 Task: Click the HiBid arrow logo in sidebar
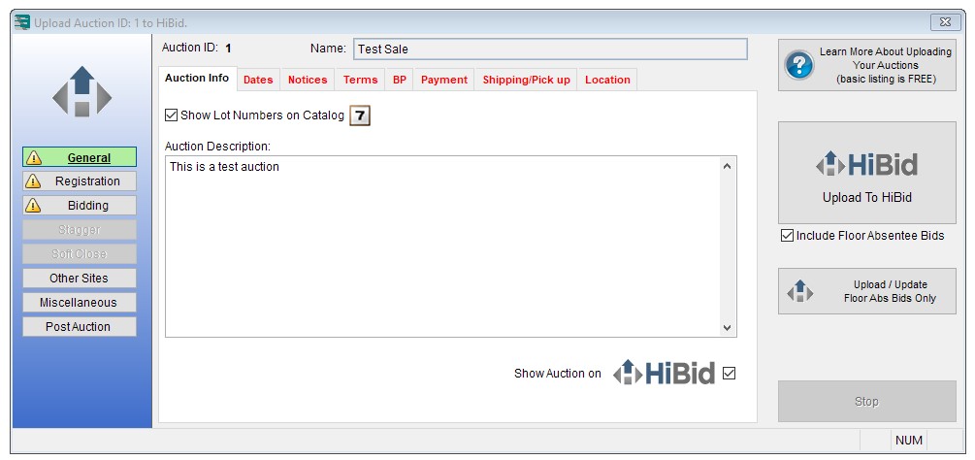pyautogui.click(x=81, y=91)
